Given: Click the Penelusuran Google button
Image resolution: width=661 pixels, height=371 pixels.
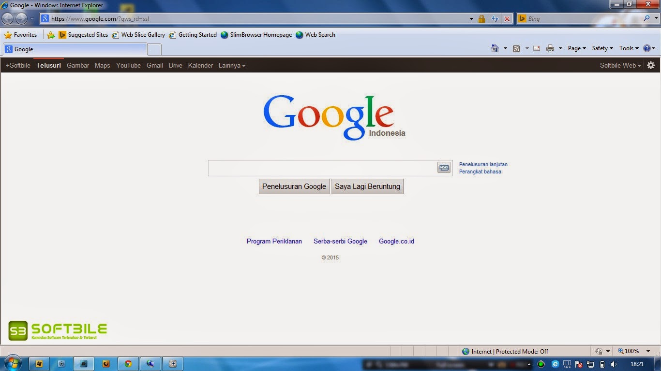Looking at the screenshot, I should click(294, 186).
